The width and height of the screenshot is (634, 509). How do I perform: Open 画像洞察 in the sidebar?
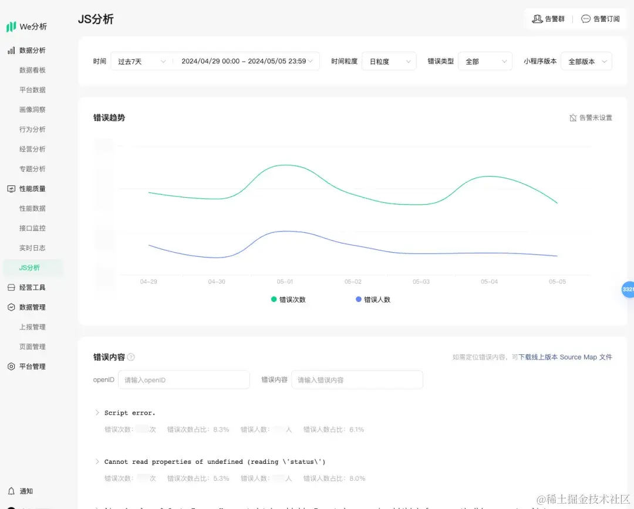pos(32,110)
